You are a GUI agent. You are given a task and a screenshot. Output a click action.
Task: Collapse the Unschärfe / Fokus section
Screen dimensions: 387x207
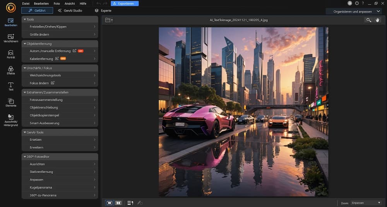click(x=60, y=68)
